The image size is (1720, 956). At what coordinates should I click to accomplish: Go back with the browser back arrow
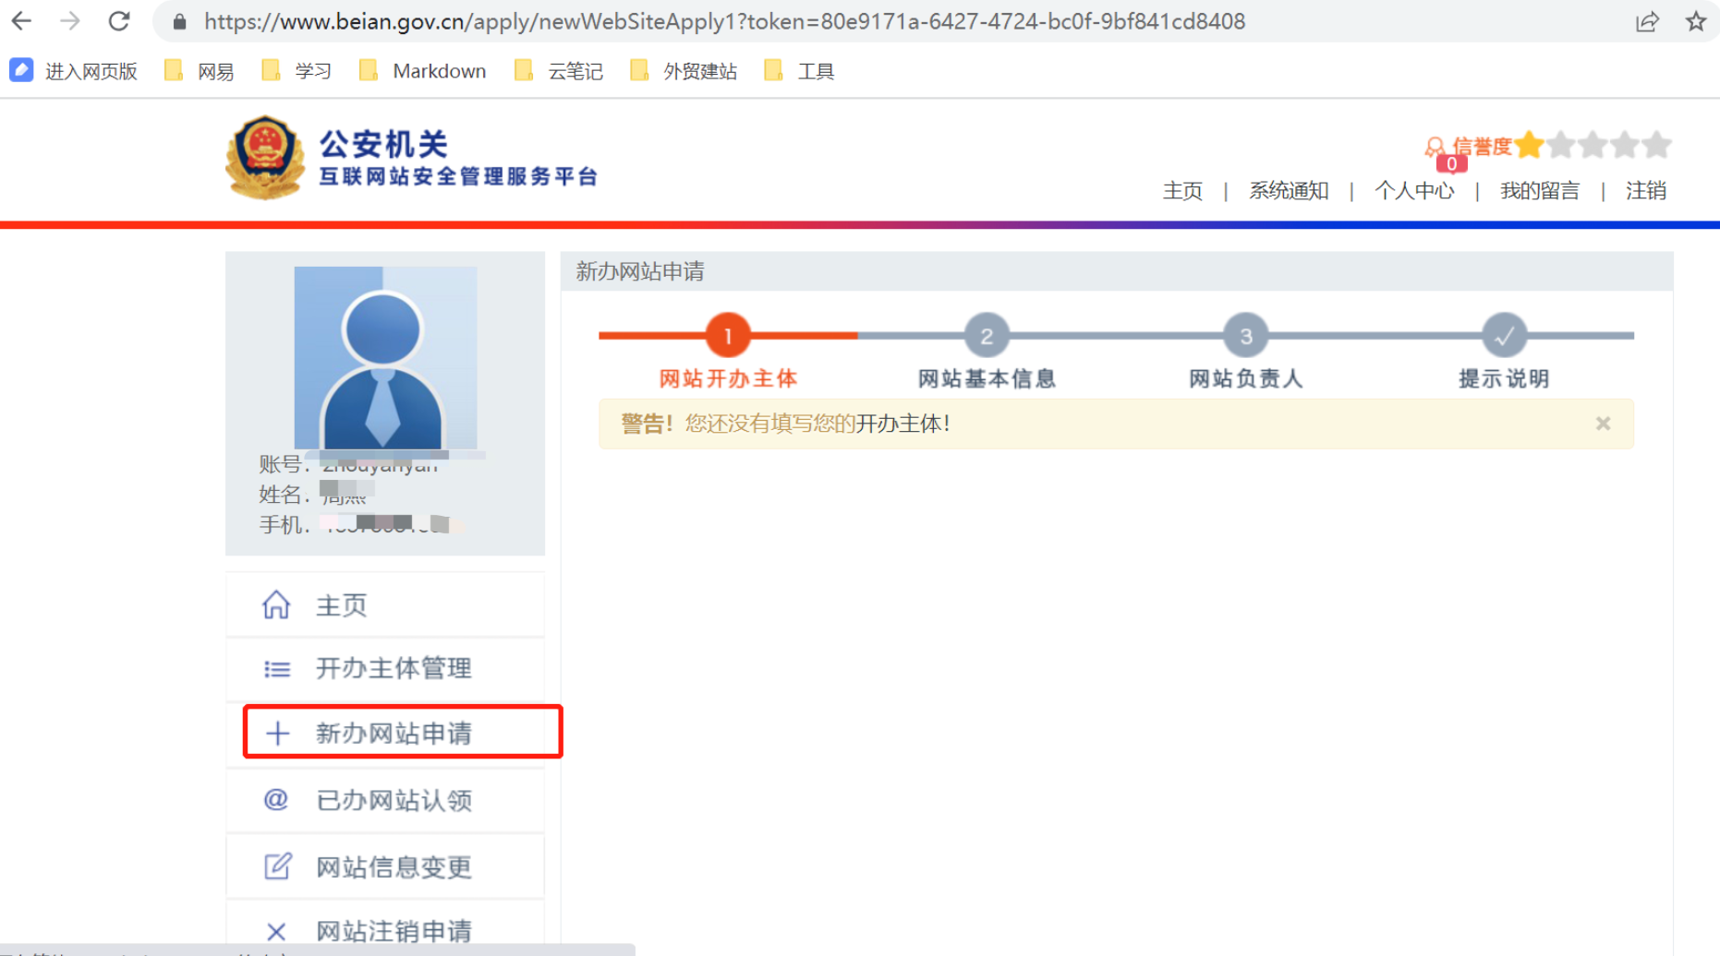click(x=21, y=21)
